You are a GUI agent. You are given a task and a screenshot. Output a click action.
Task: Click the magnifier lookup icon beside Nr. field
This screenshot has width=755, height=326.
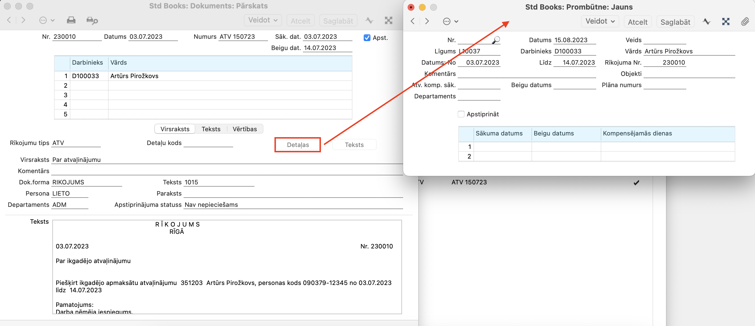(496, 40)
